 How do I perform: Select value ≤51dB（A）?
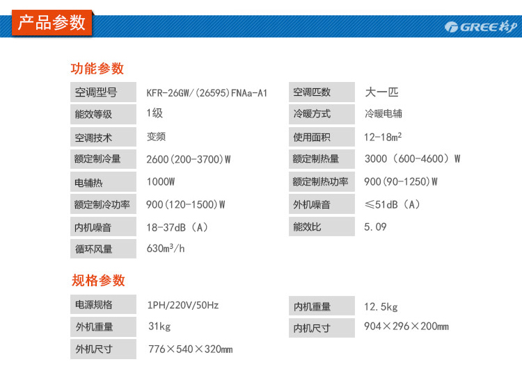pyautogui.click(x=393, y=204)
